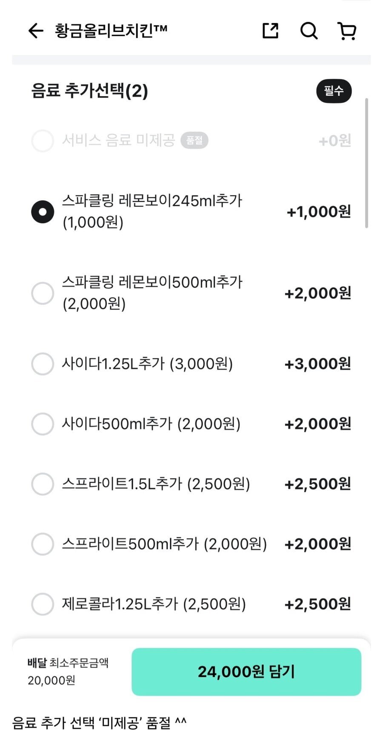The height and width of the screenshot is (745, 383).
Task: Tap the +3,000원 price label
Action: 317,364
